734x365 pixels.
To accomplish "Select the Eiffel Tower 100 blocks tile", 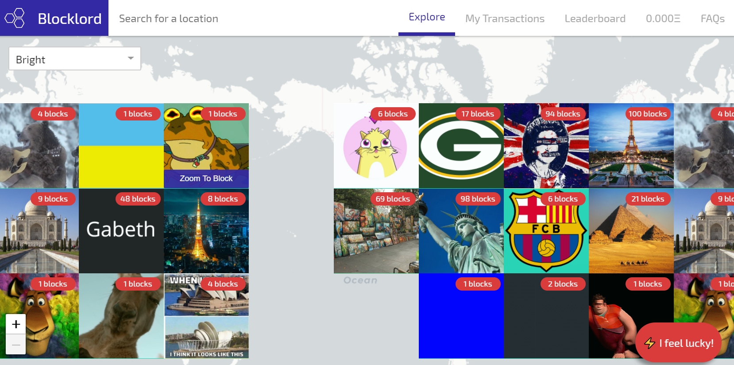I will 631,146.
